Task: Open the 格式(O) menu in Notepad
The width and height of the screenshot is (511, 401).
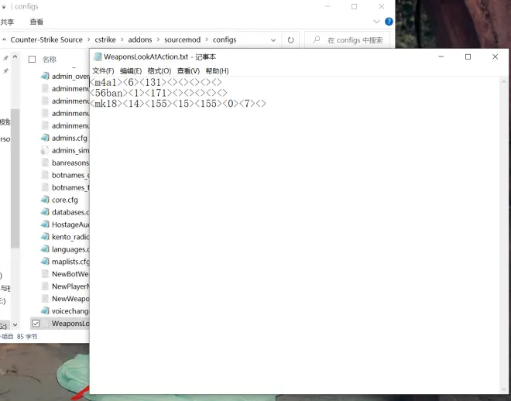Action: point(159,70)
